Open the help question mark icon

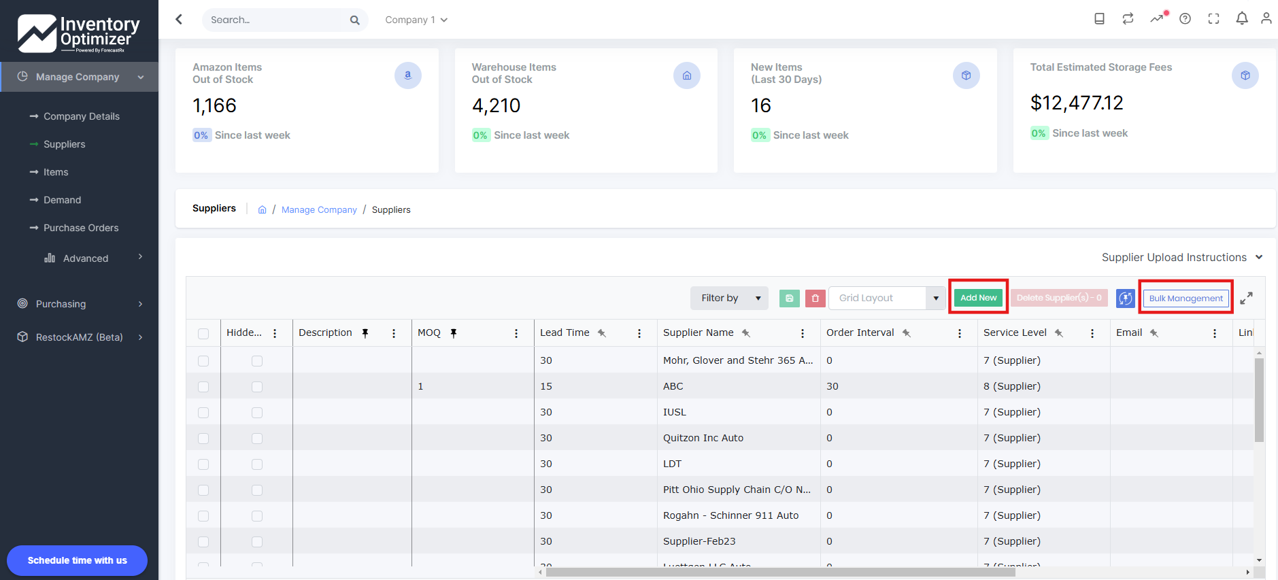click(1185, 19)
